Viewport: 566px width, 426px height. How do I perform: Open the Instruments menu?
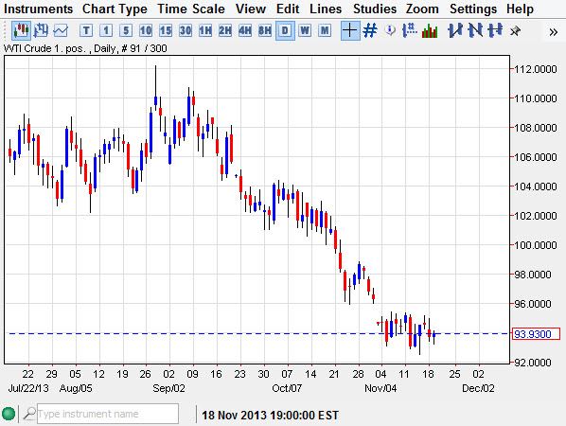[x=38, y=9]
